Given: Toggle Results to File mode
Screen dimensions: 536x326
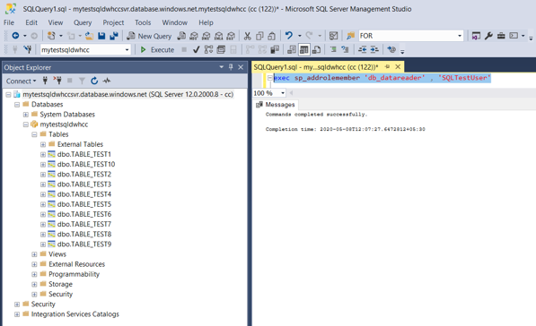Looking at the screenshot, I should point(317,50).
